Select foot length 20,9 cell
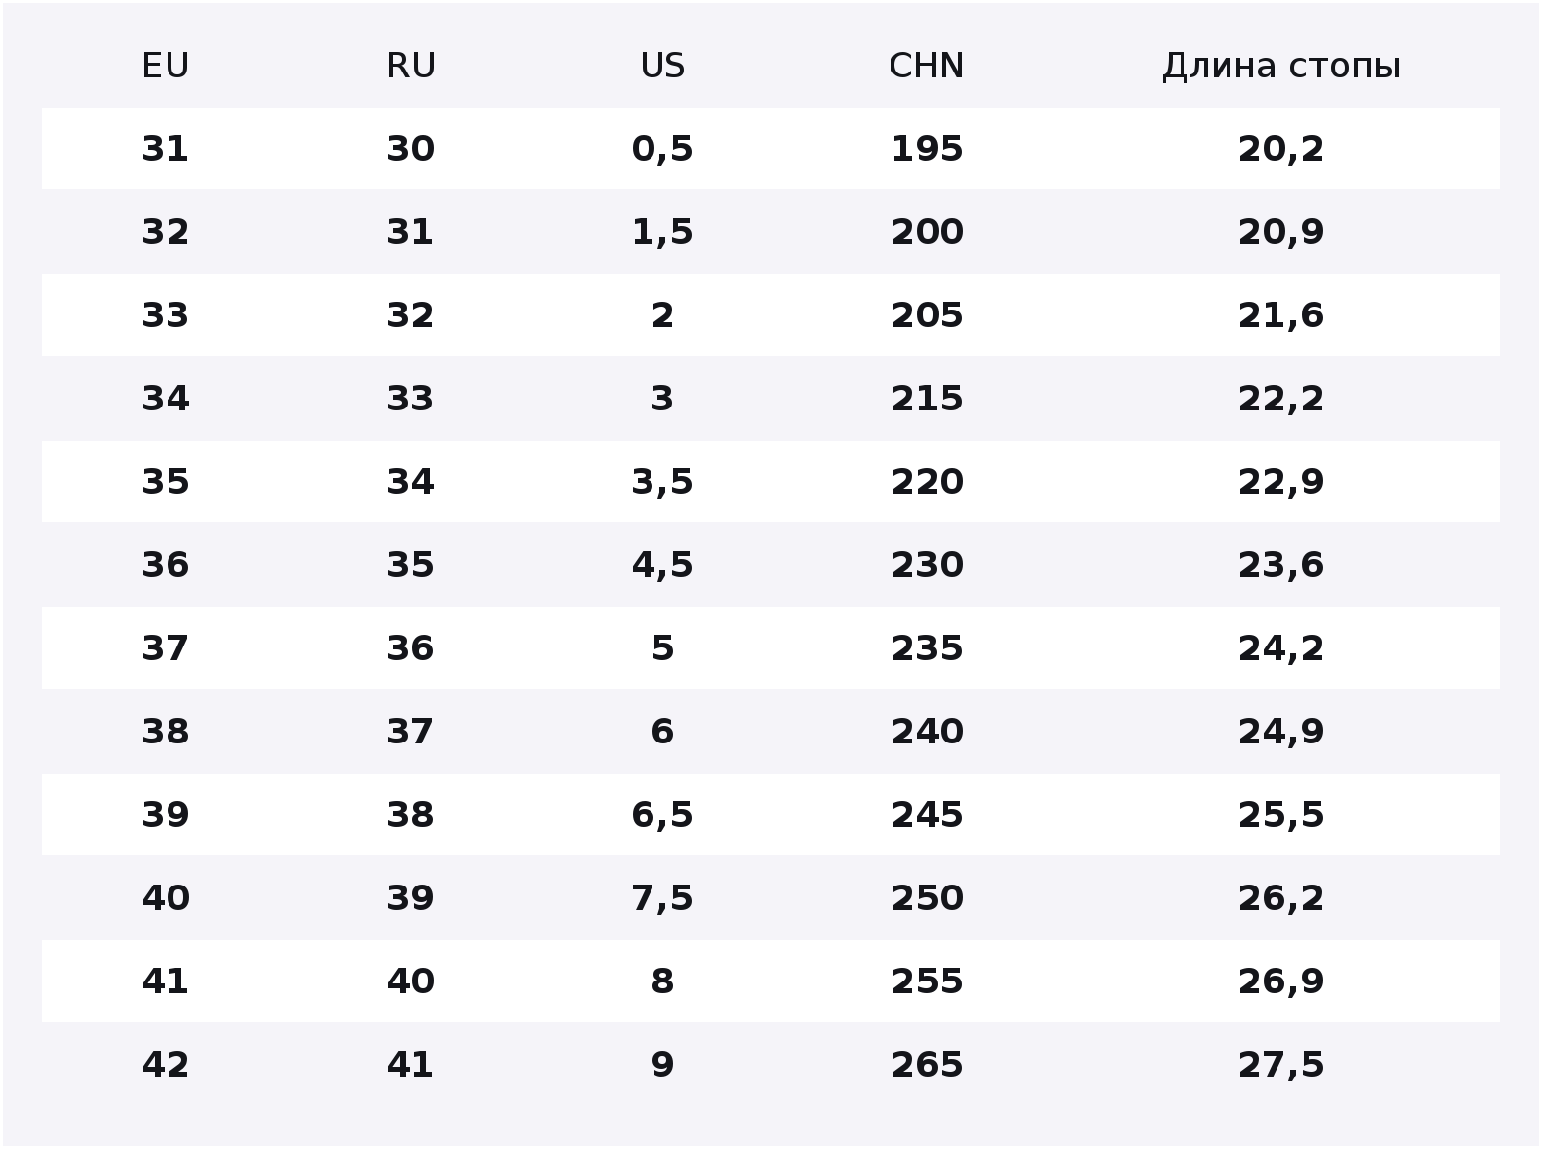 (1280, 232)
